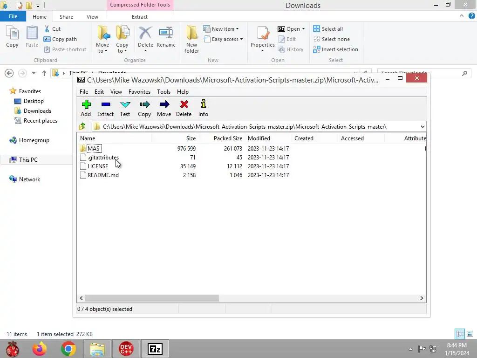Viewport: 477px width, 358px height.
Task: Open the Explorer File tab
Action: click(13, 16)
